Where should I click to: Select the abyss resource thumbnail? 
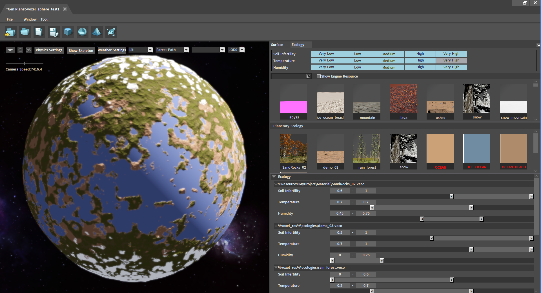coord(294,102)
